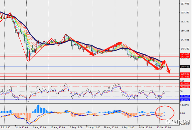Click the 152.760 price scale value

pos(185,22)
